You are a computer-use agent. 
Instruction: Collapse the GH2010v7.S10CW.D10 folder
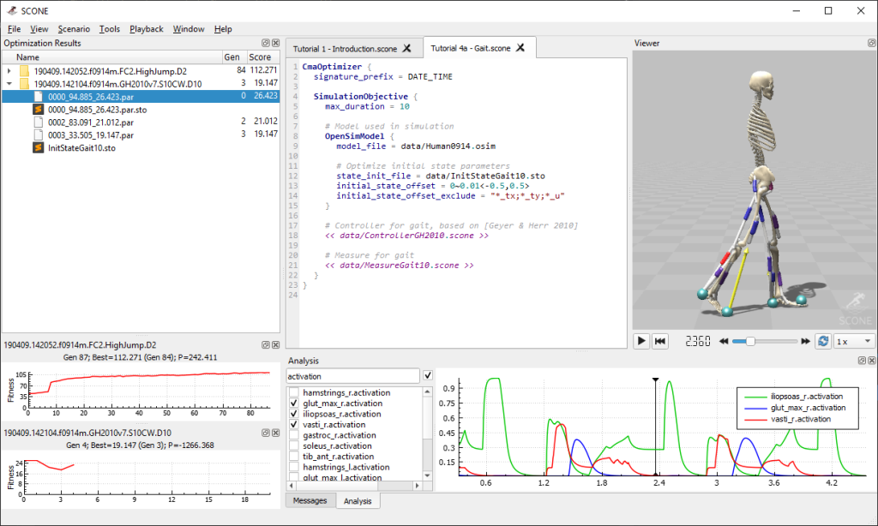pyautogui.click(x=9, y=84)
